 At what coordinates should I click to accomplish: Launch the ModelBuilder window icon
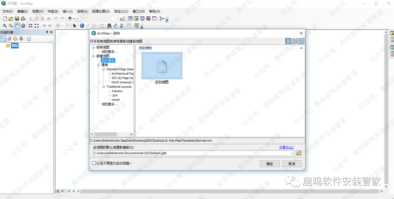[x=162, y=19]
